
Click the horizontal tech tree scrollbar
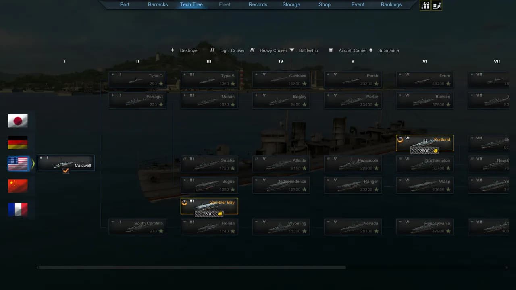click(191, 267)
